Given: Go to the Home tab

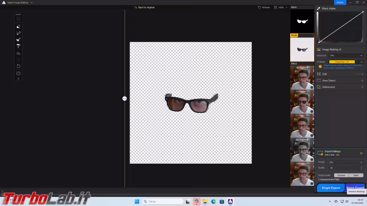Looking at the screenshot, I should point(340,2).
